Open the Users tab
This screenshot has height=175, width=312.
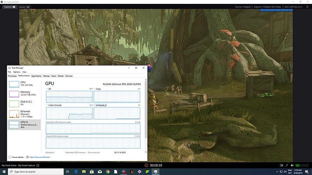coord(54,76)
